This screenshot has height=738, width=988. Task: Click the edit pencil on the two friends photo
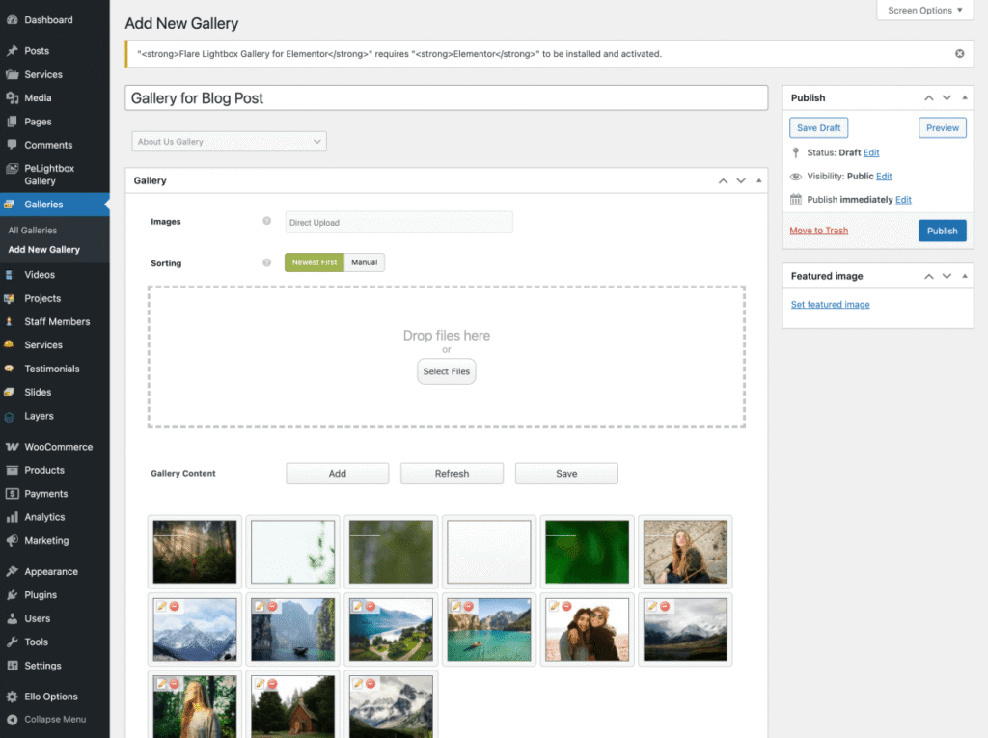[x=555, y=606]
